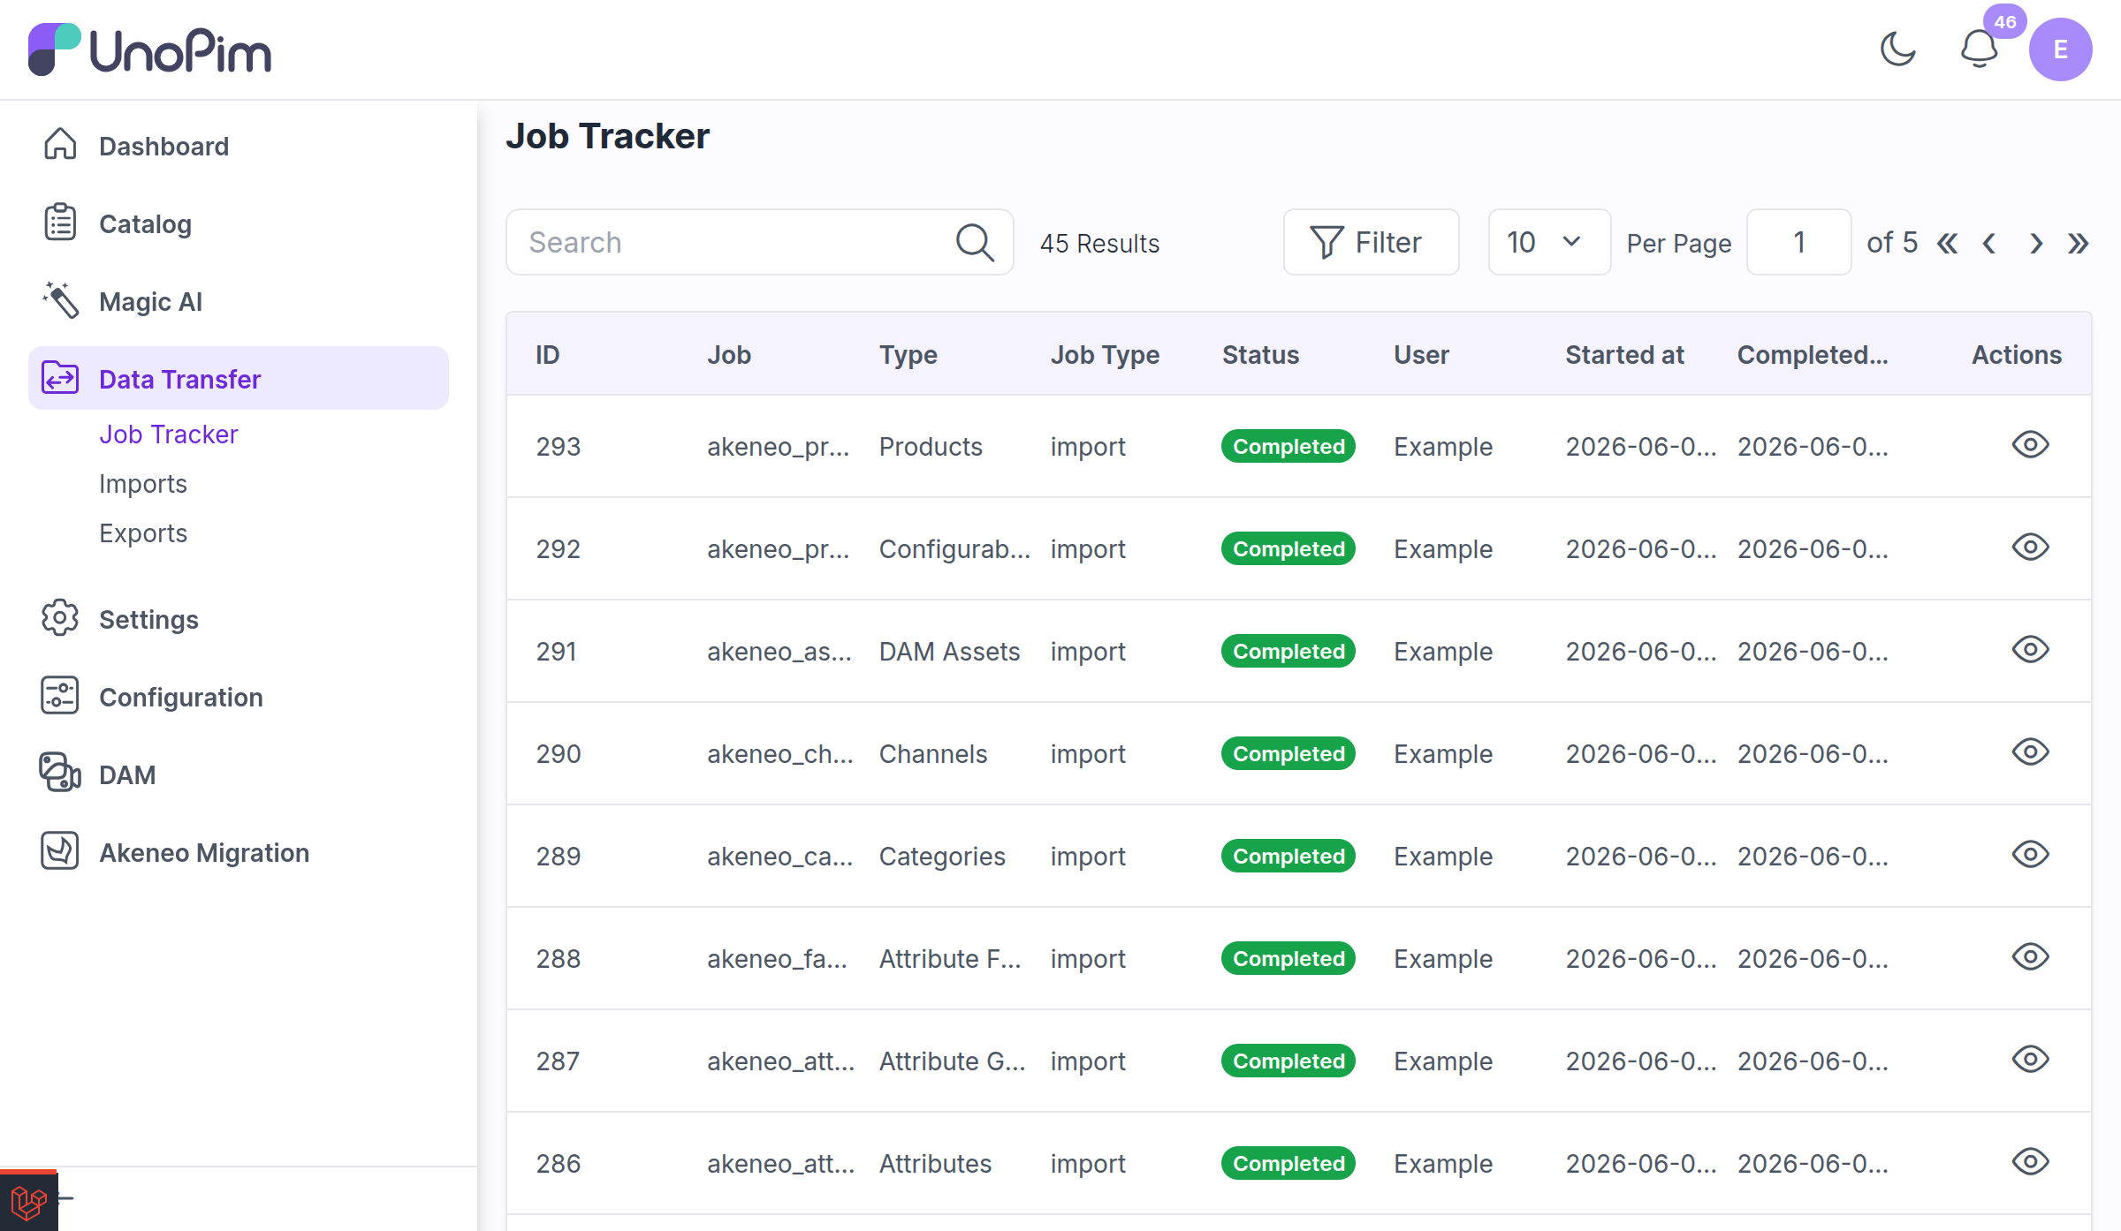Sort by ID column header

click(x=547, y=354)
